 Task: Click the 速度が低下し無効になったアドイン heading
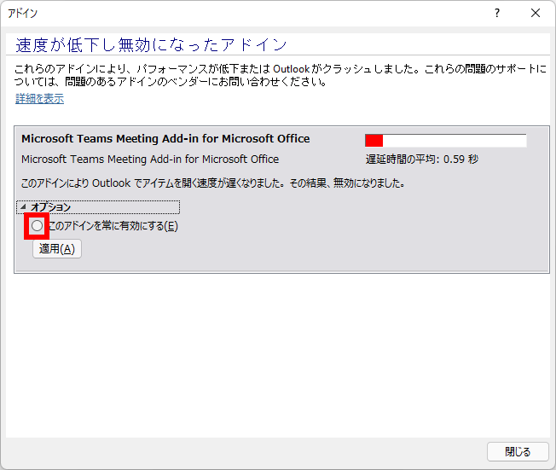(151, 44)
